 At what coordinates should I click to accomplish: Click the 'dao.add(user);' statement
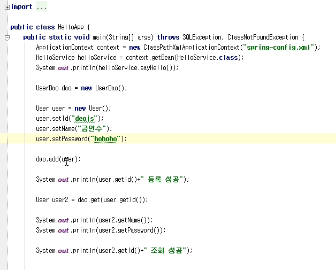coord(58,159)
